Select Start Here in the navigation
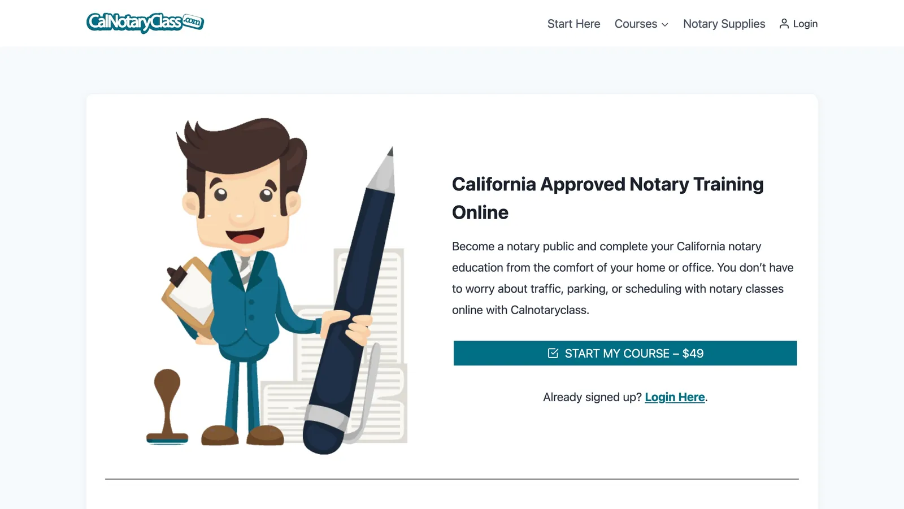This screenshot has width=904, height=509. click(573, 24)
